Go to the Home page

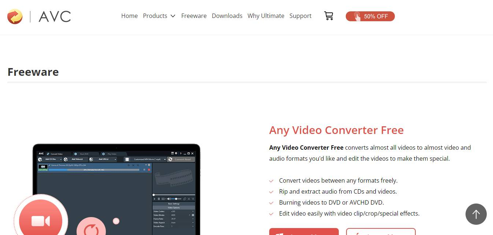(129, 16)
